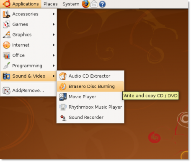Open Sound Recorder entry
This screenshot has height=162, width=191.
(x=90, y=118)
